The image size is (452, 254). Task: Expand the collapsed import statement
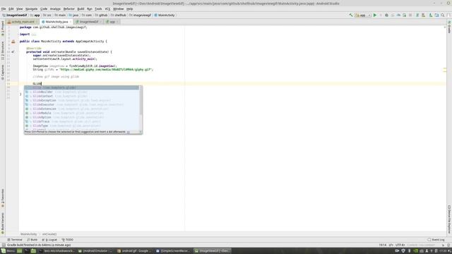point(34,35)
